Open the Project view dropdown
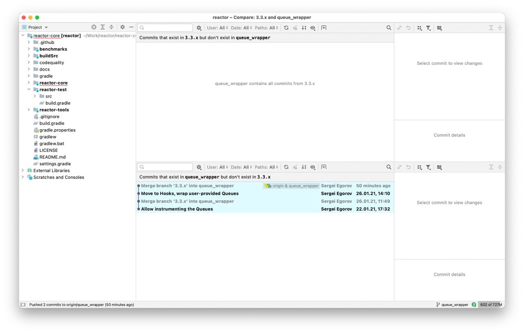 point(35,27)
